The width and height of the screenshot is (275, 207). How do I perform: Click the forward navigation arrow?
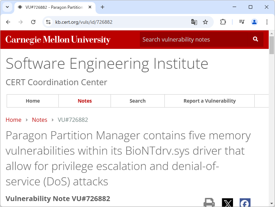tap(21, 22)
